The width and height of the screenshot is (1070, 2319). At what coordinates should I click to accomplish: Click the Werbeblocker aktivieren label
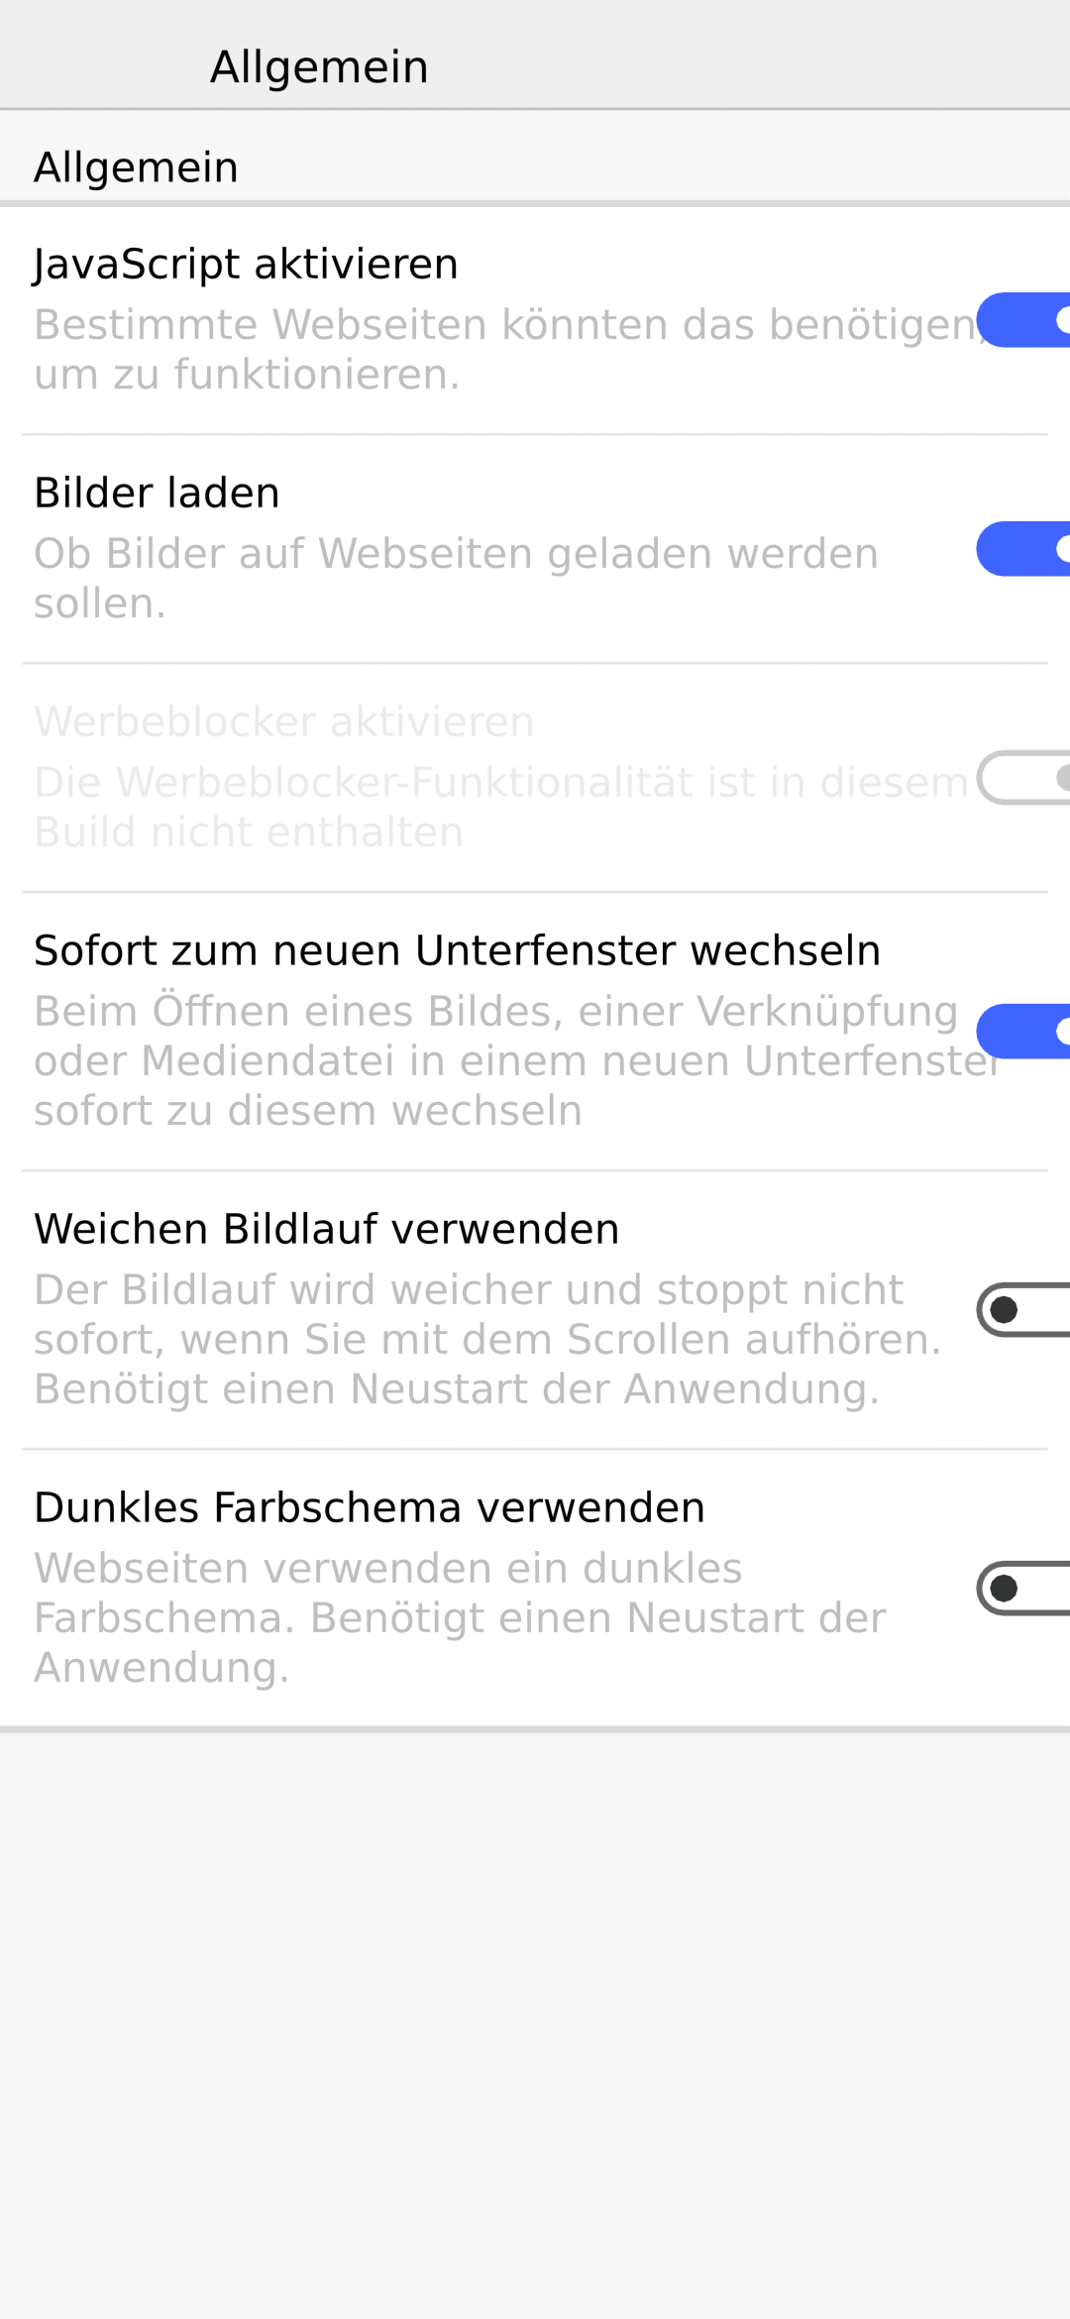coord(284,721)
